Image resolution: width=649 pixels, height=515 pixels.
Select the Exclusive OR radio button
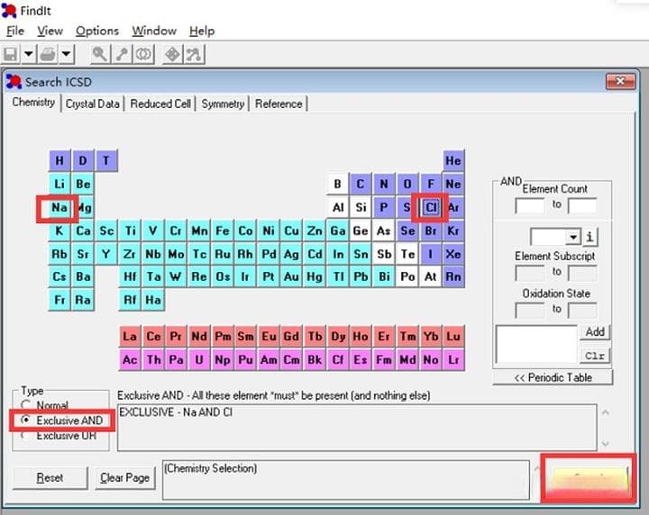click(25, 435)
